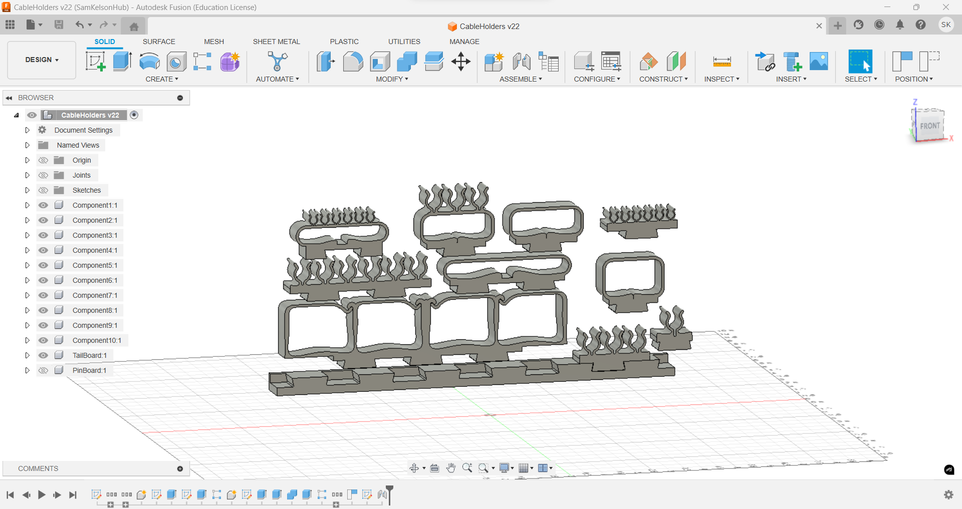Collapse the CableHolders v22 root node
962x509 pixels.
tap(17, 115)
